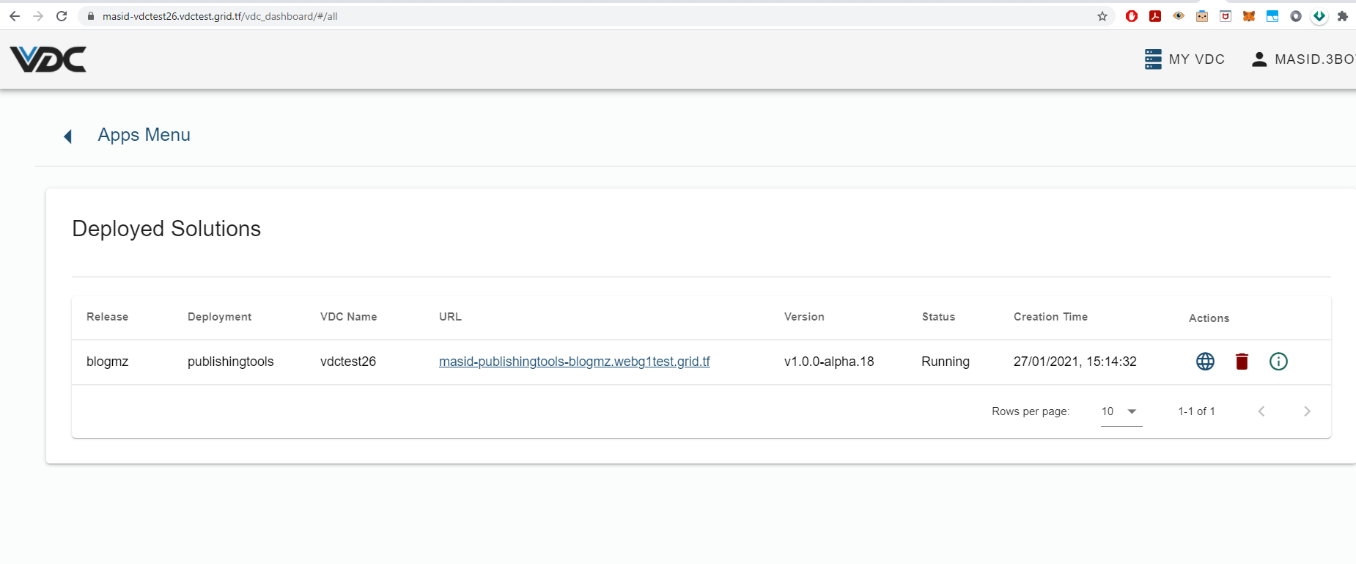This screenshot has height=564, width=1356.
Task: Click browser back arrow
Action: (15, 16)
